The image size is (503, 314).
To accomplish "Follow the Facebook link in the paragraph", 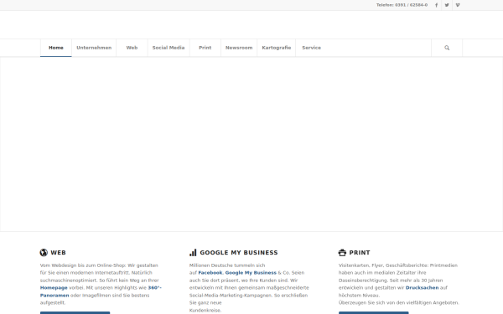I will 210,273.
